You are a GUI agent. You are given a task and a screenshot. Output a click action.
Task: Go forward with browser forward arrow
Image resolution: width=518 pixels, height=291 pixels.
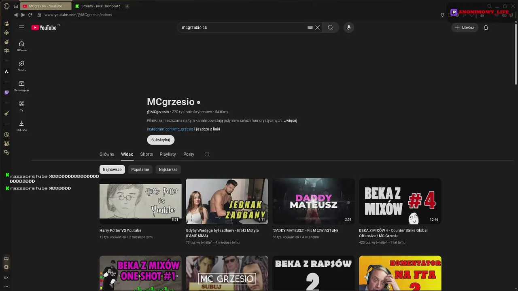[23, 15]
